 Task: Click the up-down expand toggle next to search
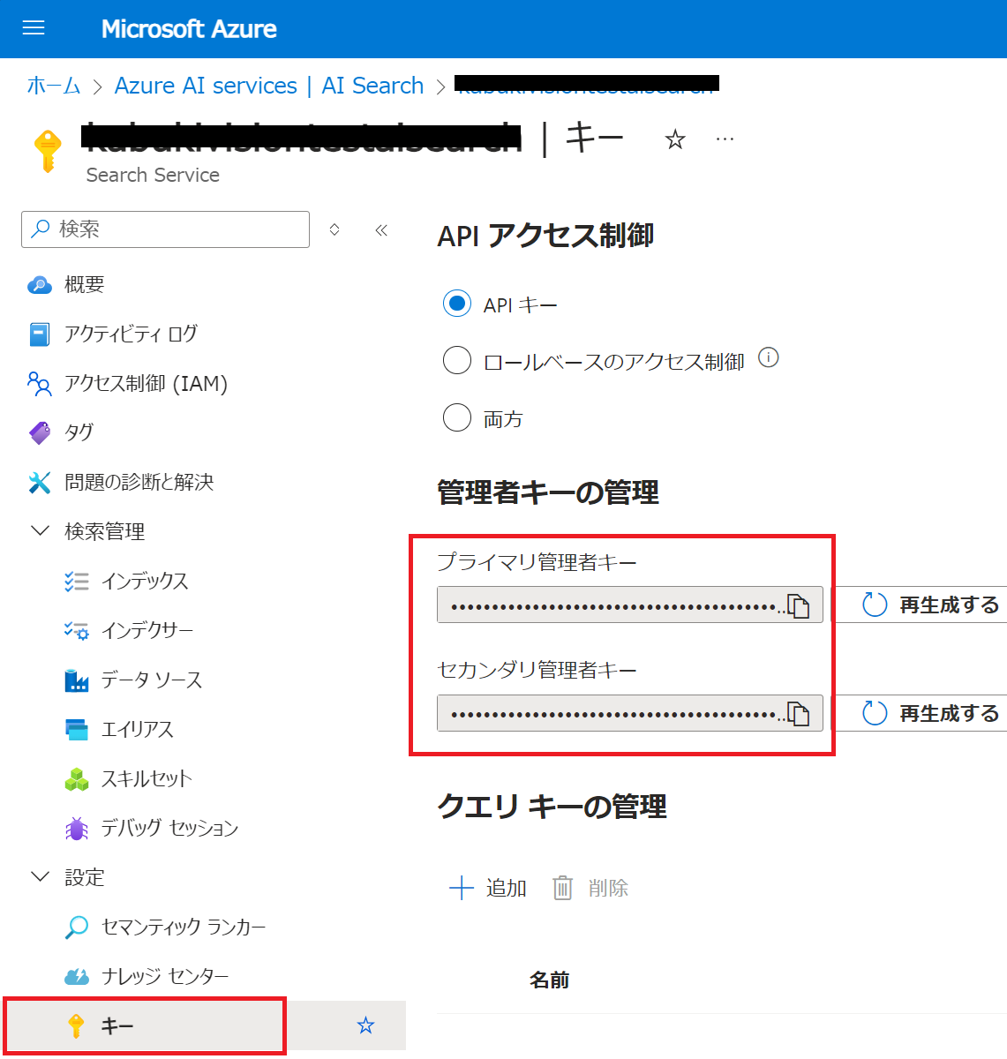coord(334,229)
